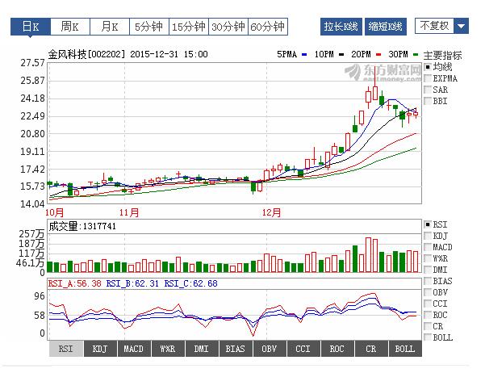This screenshot has height=377, width=485.
Task: Open the MACD tab at the bottom
Action: pos(133,349)
